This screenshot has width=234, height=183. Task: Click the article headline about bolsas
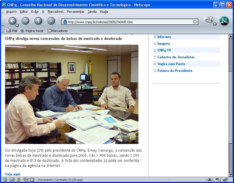point(63,38)
